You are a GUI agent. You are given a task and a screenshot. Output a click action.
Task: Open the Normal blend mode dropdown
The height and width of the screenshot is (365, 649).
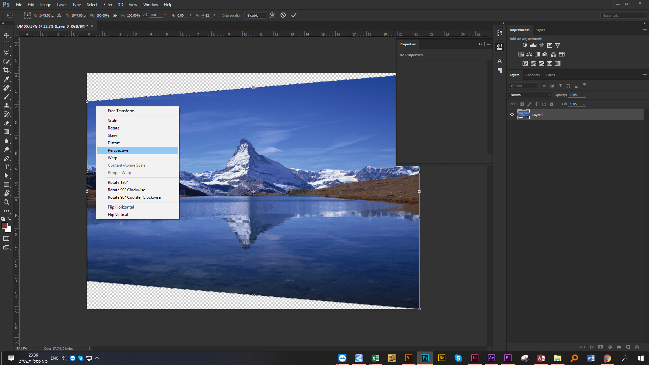(x=530, y=95)
